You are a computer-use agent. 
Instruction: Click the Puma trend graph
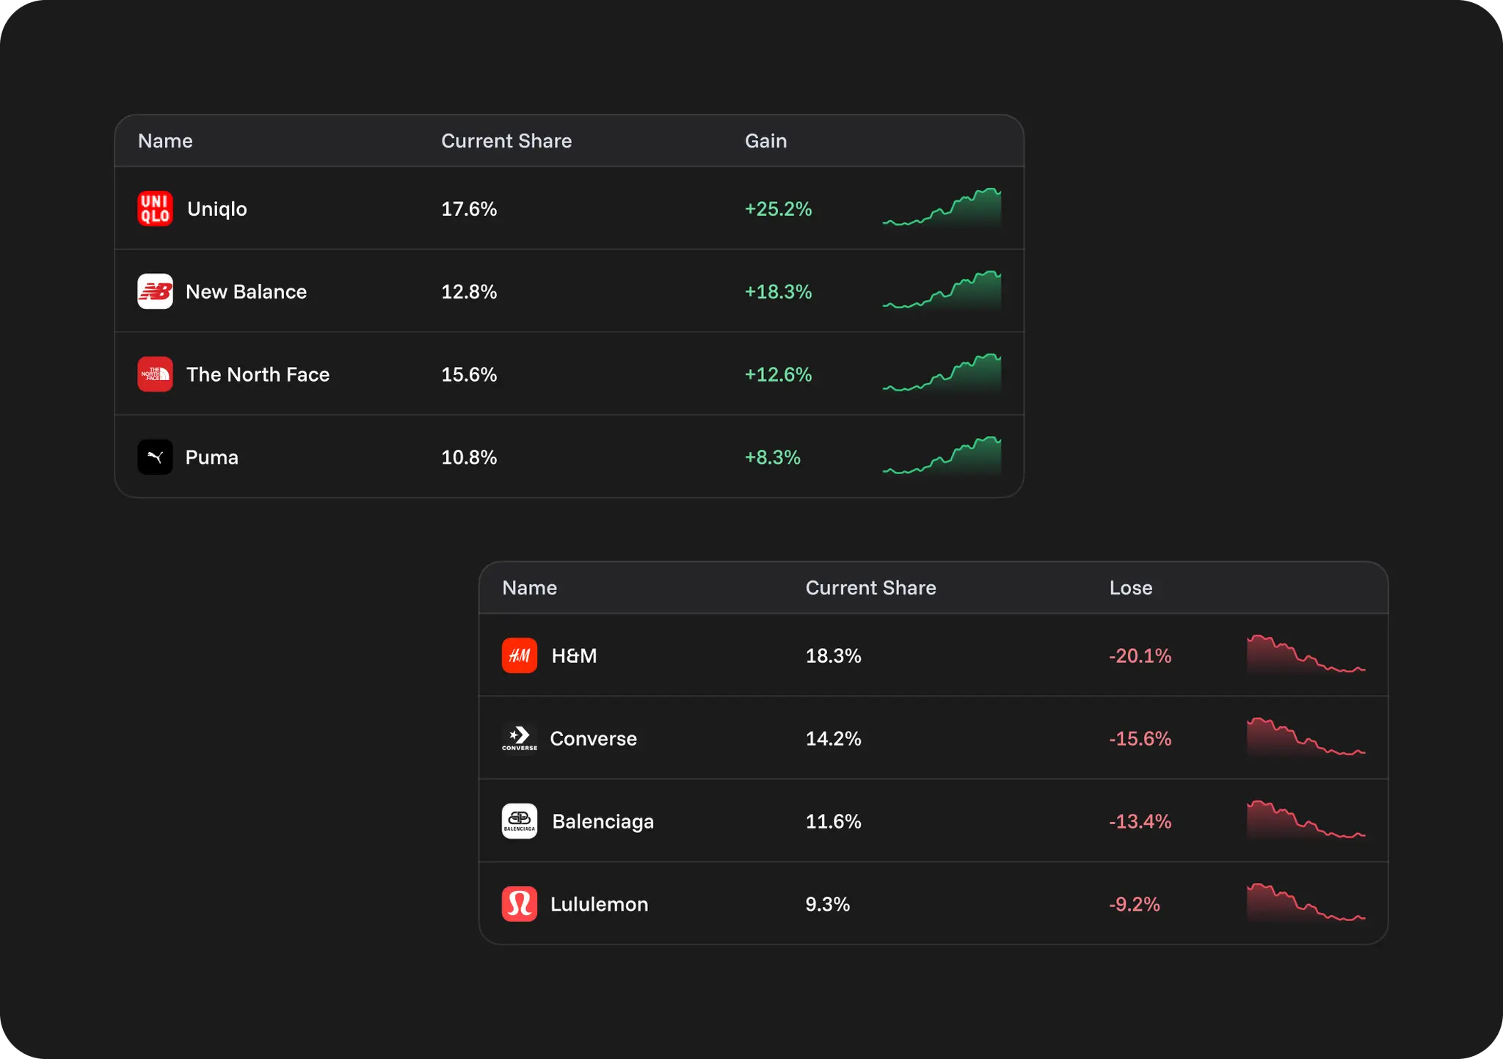(x=942, y=456)
